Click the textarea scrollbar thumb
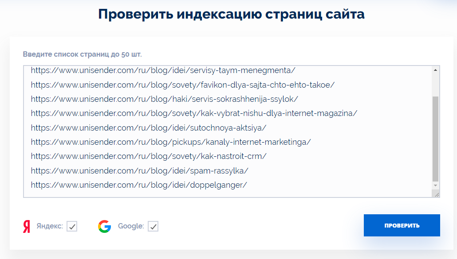Screen dimensions: 457x259 (435, 139)
